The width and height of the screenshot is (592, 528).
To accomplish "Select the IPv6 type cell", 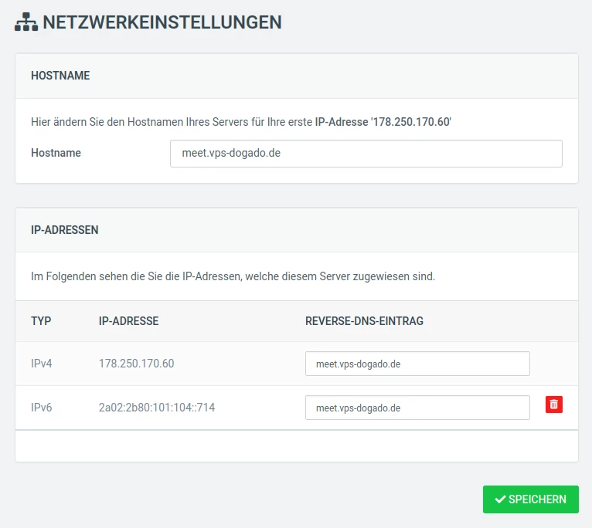I will (41, 408).
